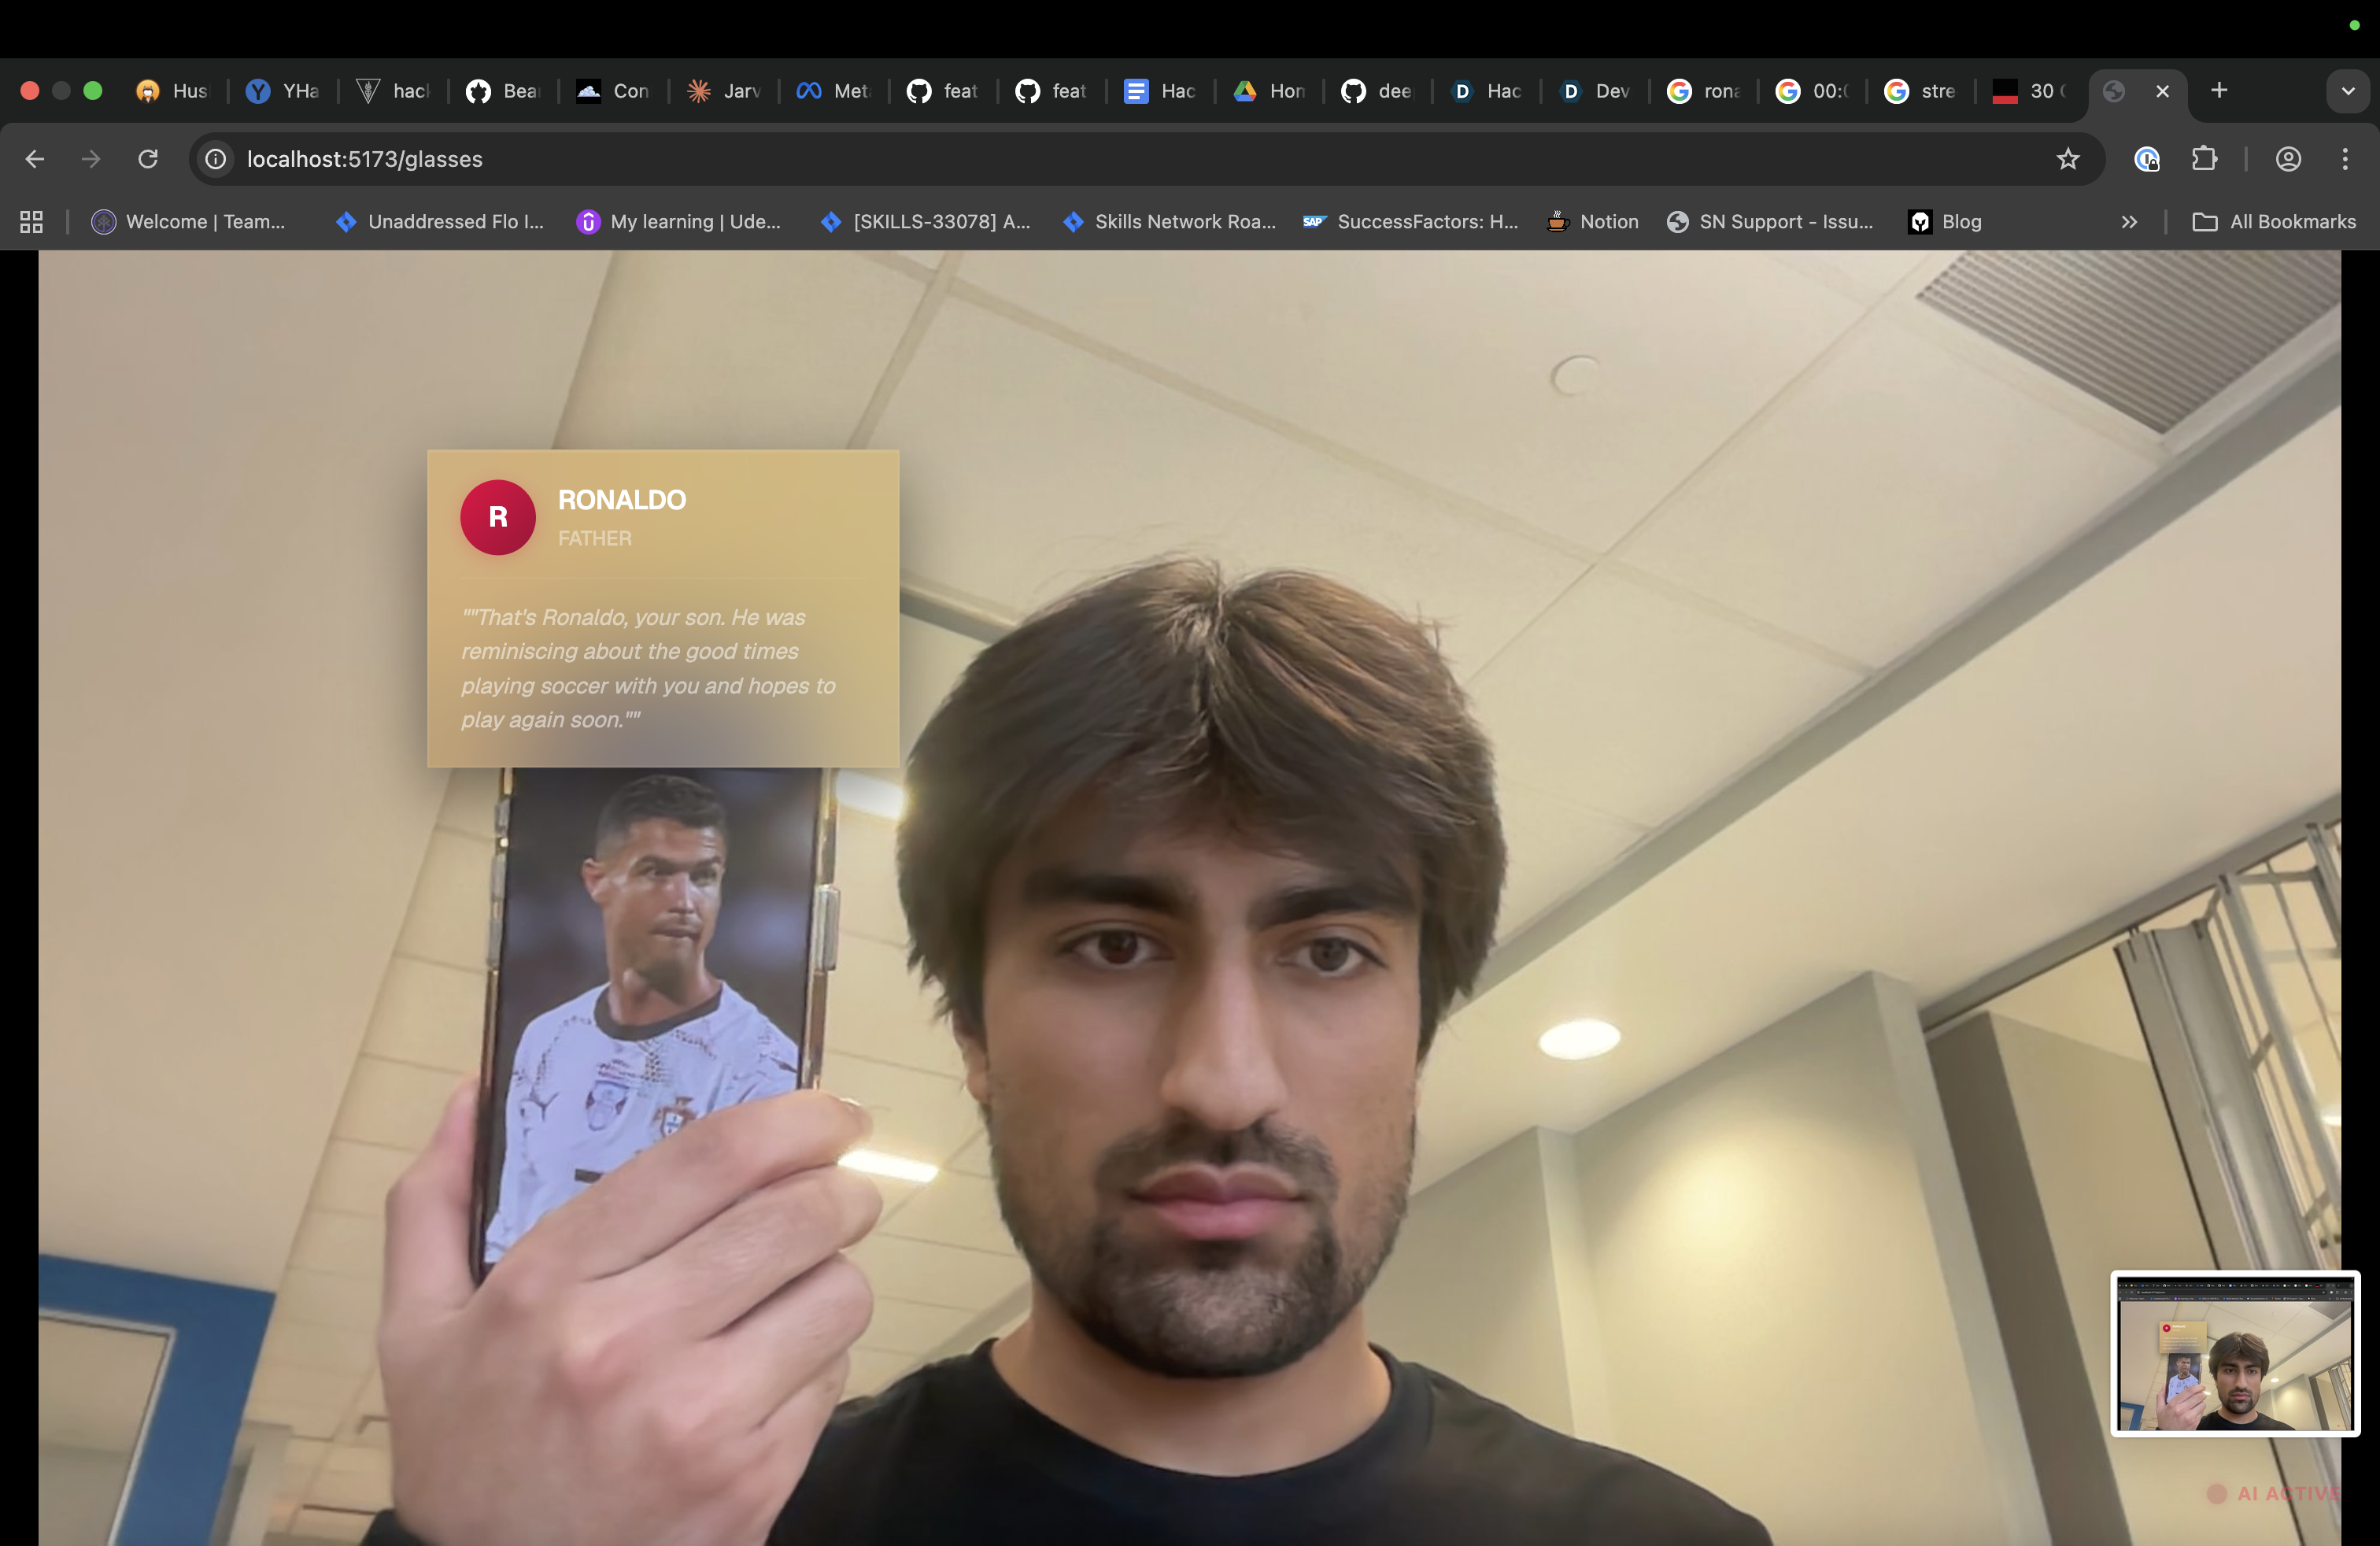The height and width of the screenshot is (1546, 2380).
Task: Click the picture-in-picture preview thumbnail
Action: point(2235,1353)
